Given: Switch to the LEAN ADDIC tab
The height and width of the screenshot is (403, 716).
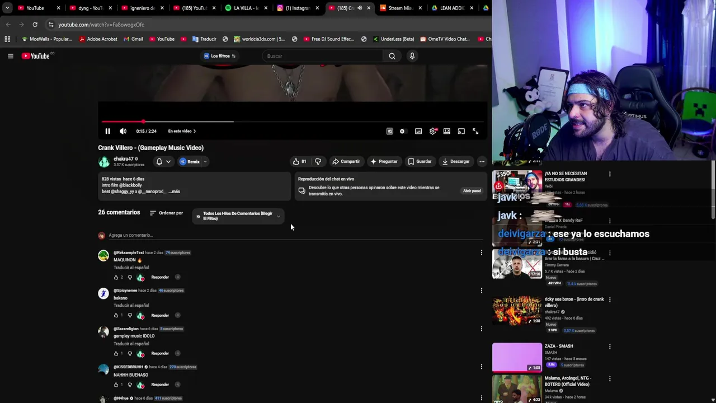Looking at the screenshot, I should [x=453, y=8].
